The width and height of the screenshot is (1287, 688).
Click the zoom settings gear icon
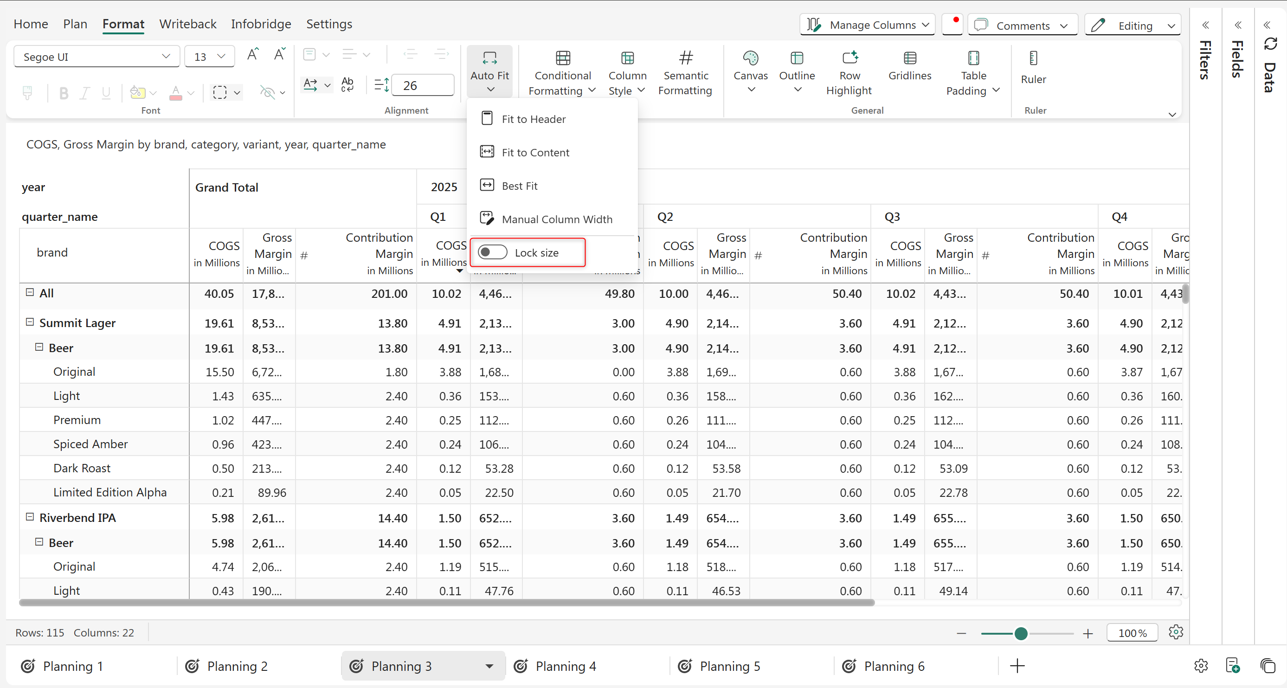1175,632
